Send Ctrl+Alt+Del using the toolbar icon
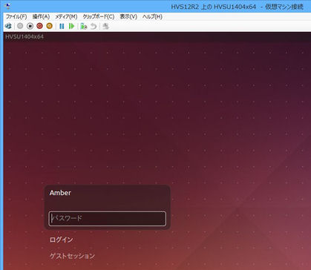This screenshot has height=270, width=311. click(8, 26)
